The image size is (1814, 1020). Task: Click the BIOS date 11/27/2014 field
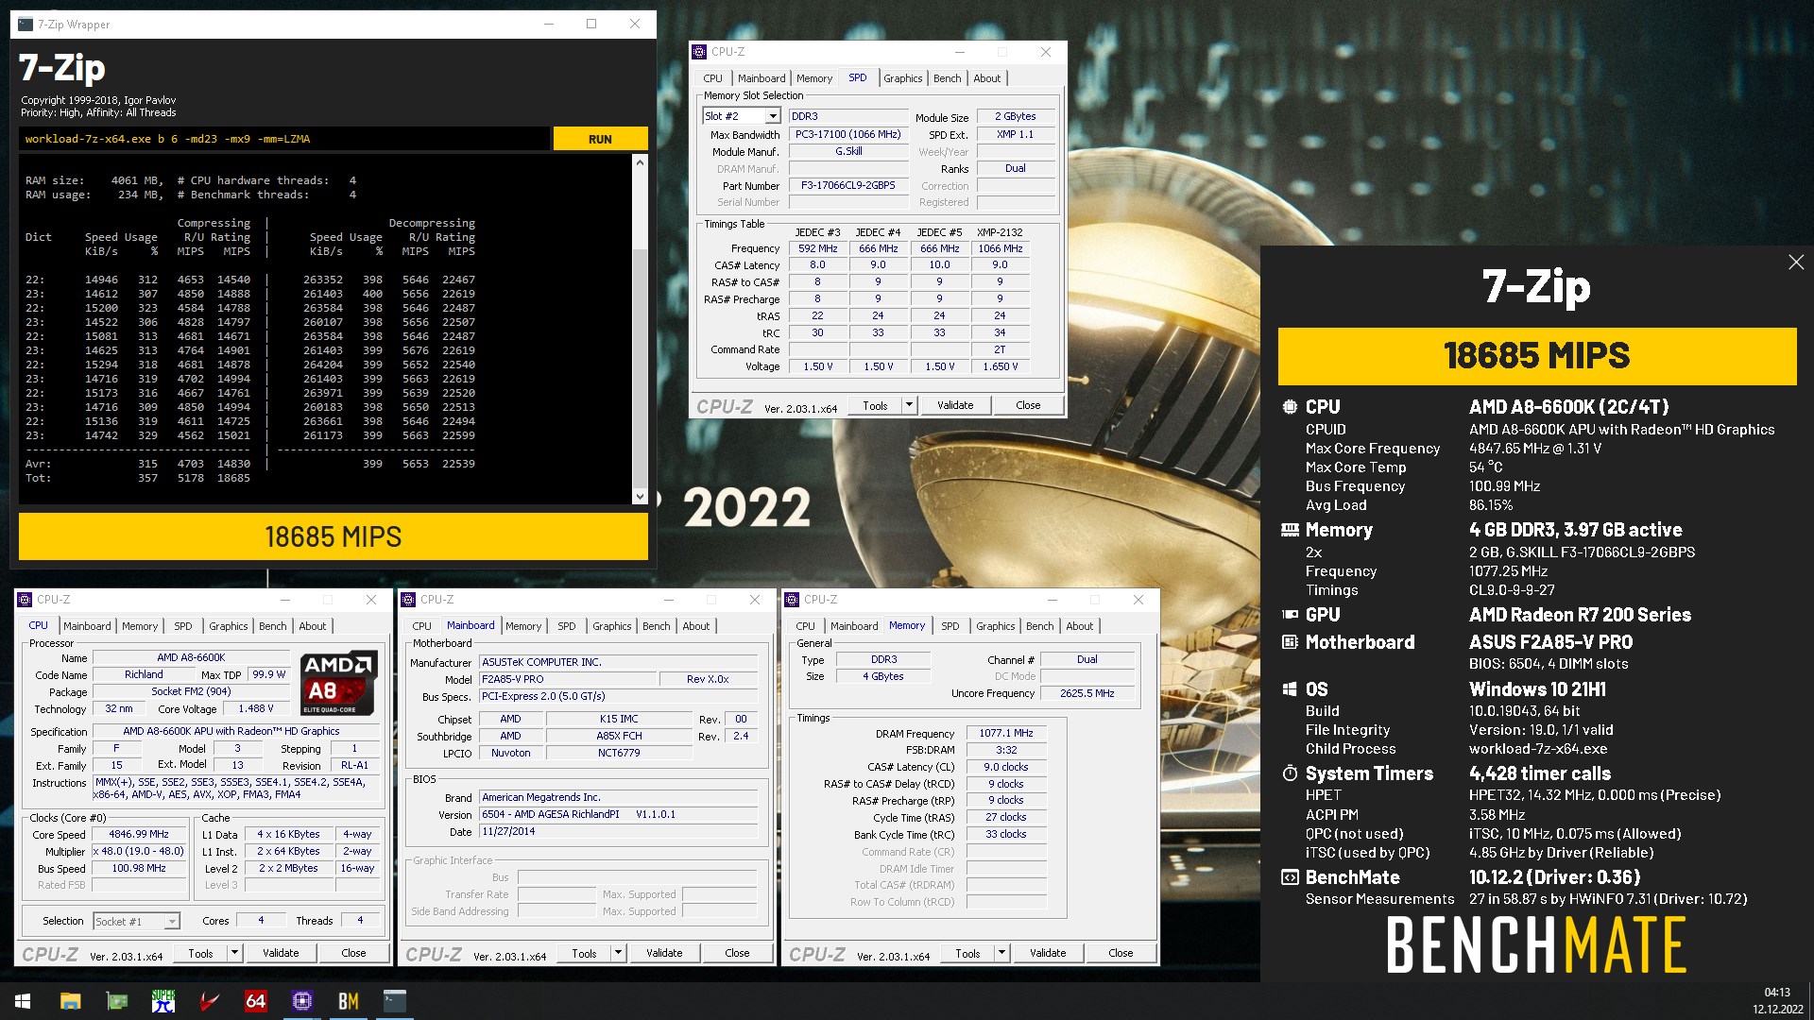click(x=618, y=832)
